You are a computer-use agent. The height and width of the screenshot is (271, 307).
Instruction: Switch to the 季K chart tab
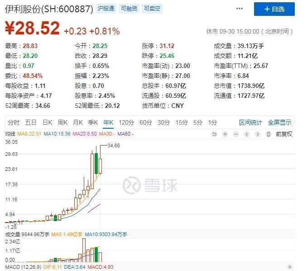[x=93, y=123]
